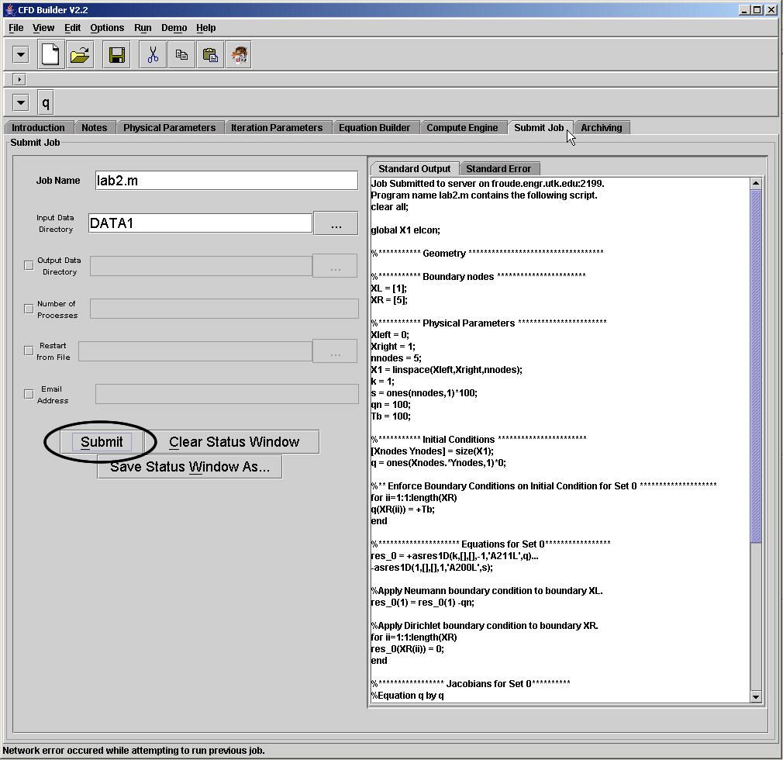Collapse the variable toolbar beside q
The width and height of the screenshot is (783, 760).
tap(21, 102)
